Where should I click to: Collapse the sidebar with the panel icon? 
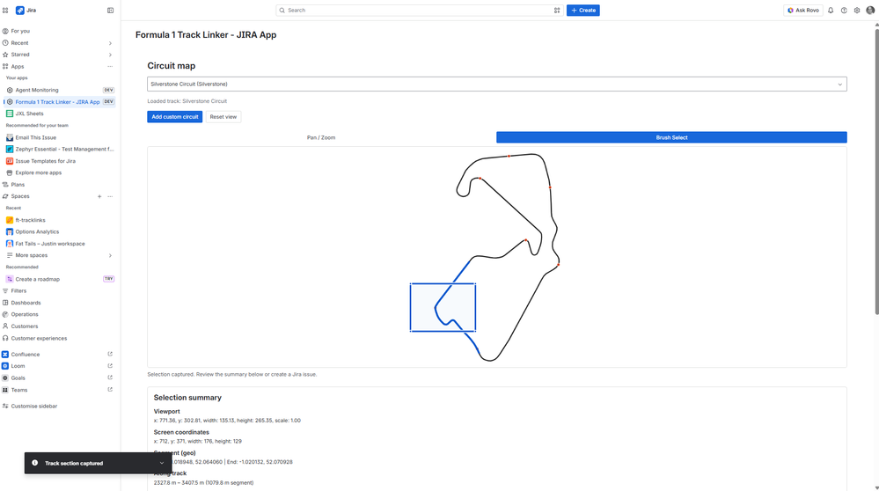111,10
